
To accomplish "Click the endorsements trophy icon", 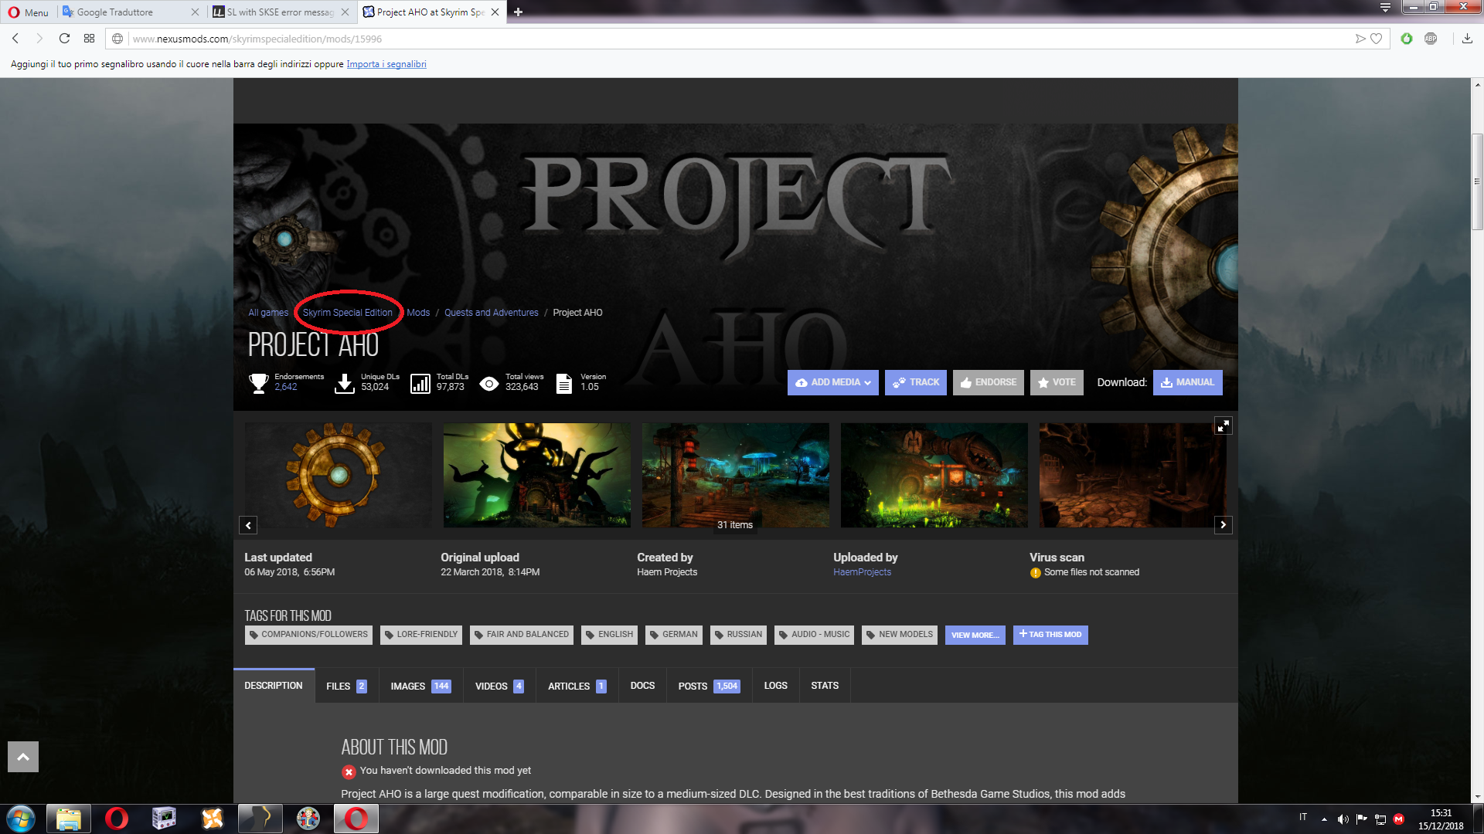I will (259, 383).
